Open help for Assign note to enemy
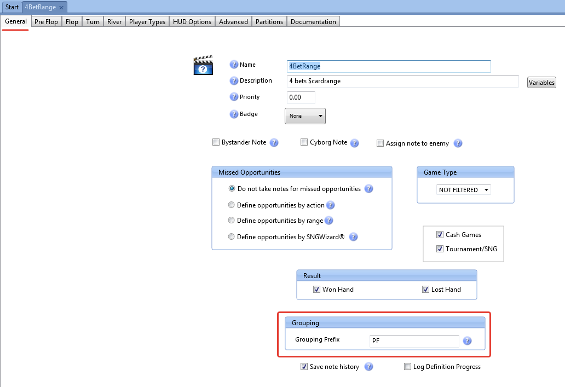This screenshot has width=565, height=387. 458,143
